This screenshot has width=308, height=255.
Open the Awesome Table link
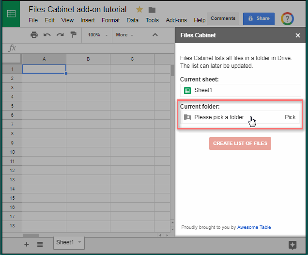click(254, 227)
